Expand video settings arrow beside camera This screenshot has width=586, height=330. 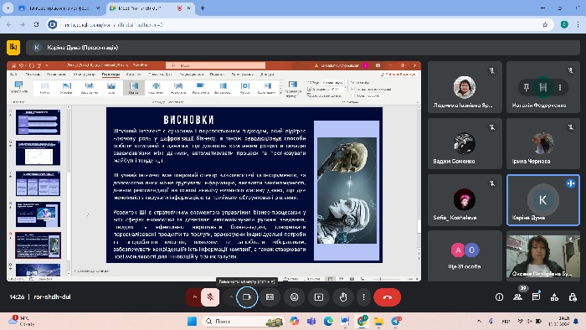[x=231, y=297]
